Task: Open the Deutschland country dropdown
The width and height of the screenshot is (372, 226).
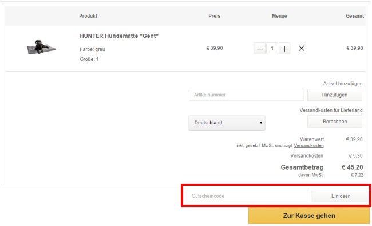Action: pyautogui.click(x=227, y=123)
